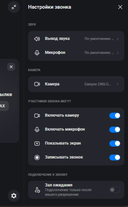Click the microphone icon in the Звук section

(x=37, y=53)
